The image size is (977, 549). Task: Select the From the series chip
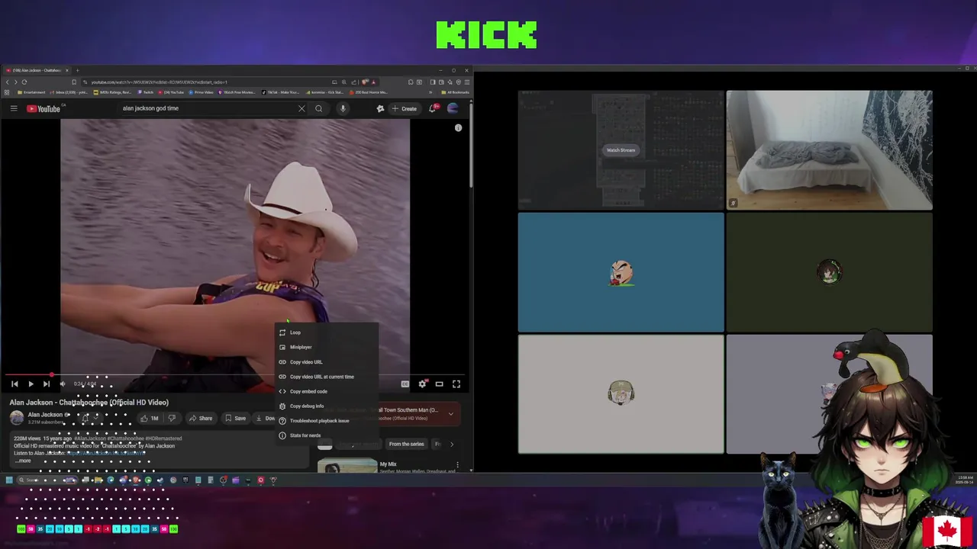click(406, 444)
